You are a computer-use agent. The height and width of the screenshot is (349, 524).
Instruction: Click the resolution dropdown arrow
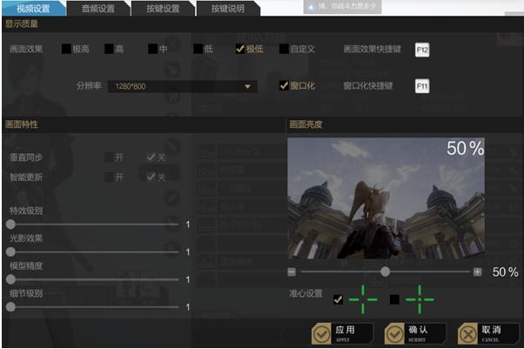pyautogui.click(x=247, y=86)
